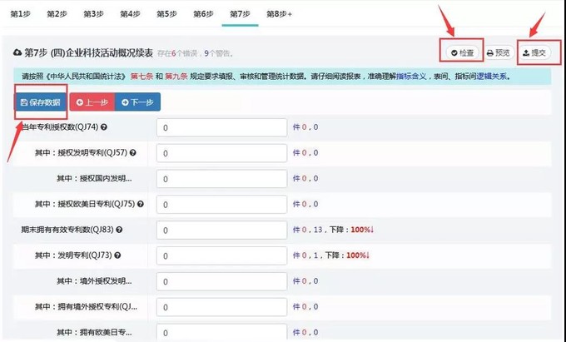Switch to the 第2步 tab
The width and height of the screenshot is (566, 342).
point(57,14)
